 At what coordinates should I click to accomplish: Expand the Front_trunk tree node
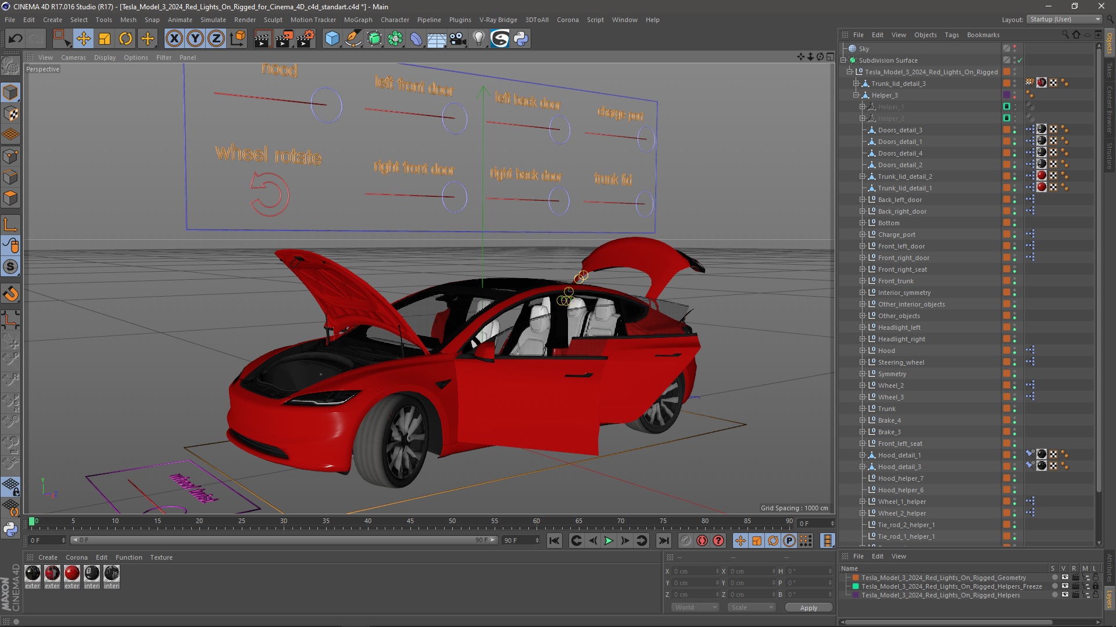click(x=863, y=281)
